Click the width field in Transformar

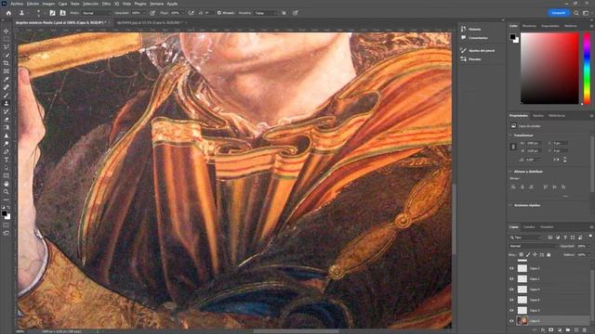click(533, 143)
